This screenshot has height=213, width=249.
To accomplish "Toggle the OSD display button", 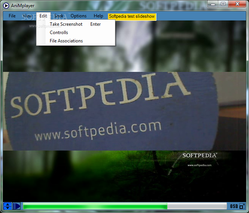I will pos(234,206).
